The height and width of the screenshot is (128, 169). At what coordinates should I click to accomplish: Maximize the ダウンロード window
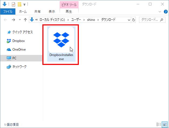coord(150,4)
